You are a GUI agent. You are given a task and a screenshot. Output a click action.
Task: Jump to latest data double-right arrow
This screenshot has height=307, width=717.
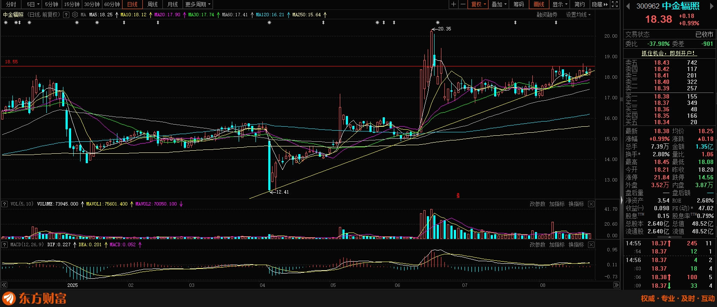pyautogui.click(x=616, y=285)
